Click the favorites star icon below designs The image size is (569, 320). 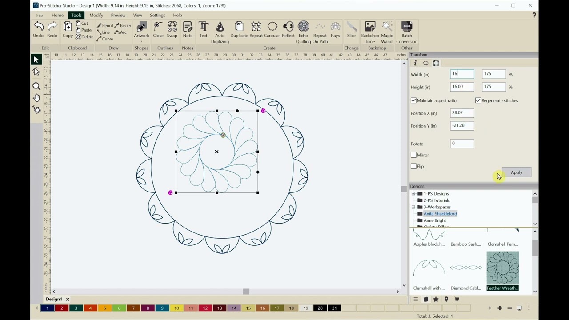click(436, 300)
